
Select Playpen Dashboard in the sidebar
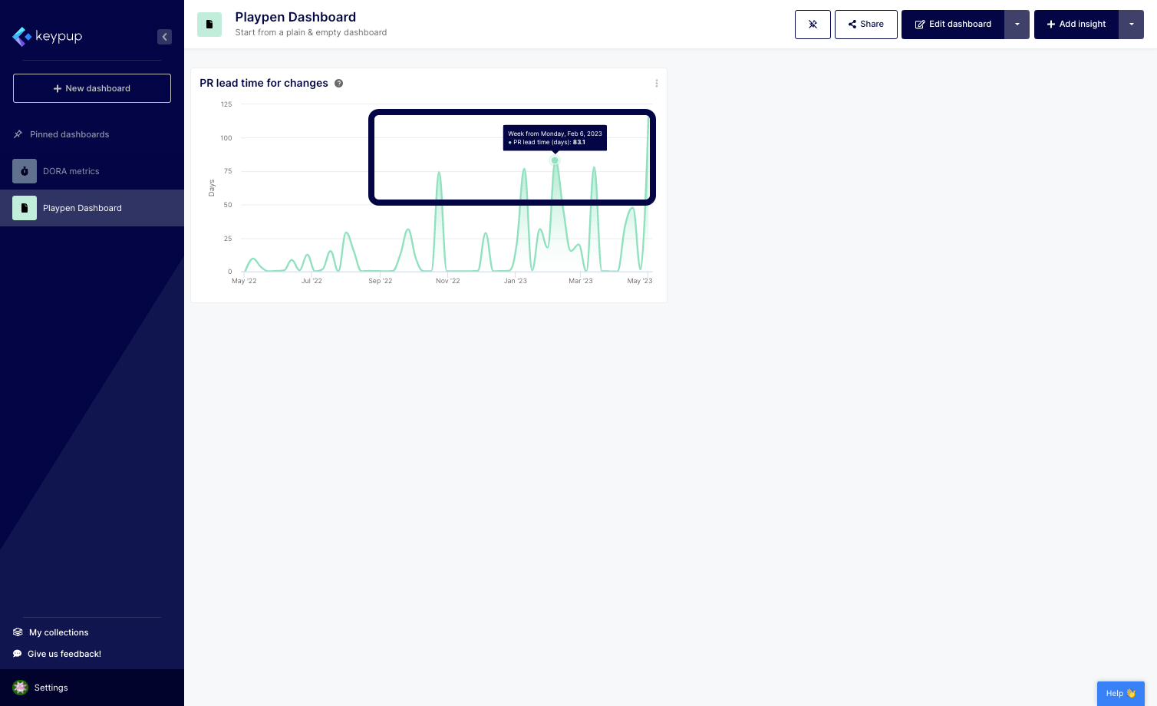(x=82, y=208)
